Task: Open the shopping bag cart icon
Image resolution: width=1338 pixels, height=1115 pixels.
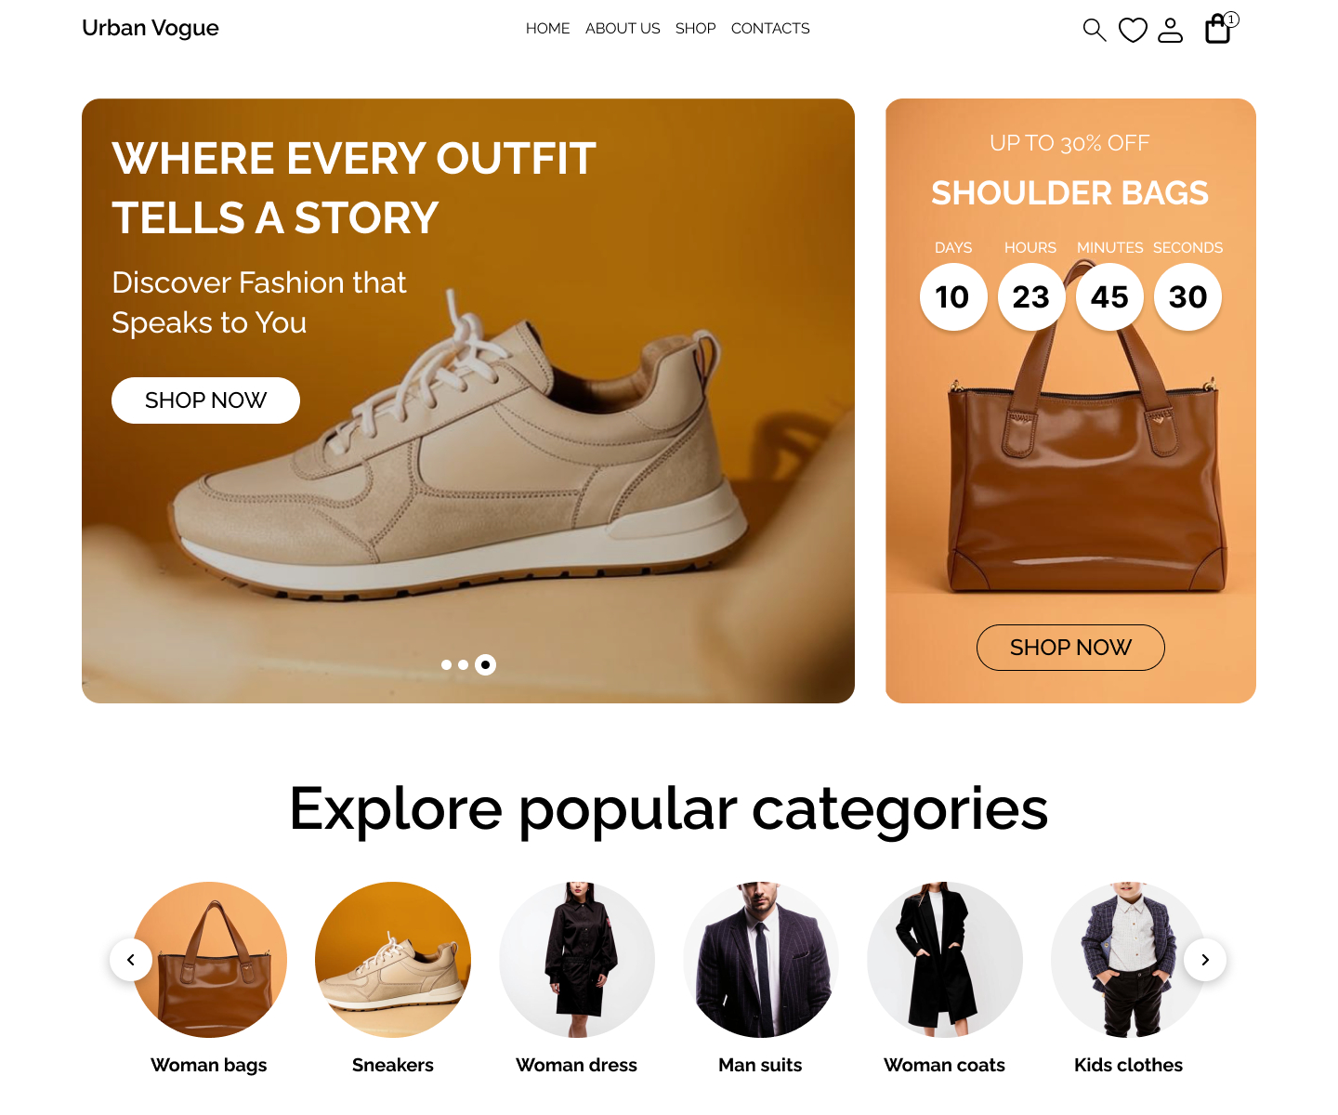Action: click(1217, 30)
